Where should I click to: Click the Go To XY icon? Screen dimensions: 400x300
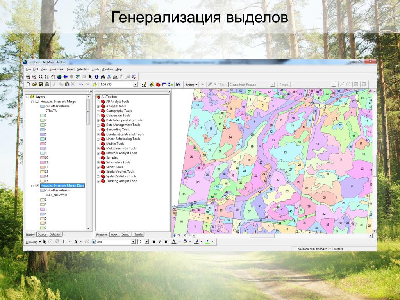coord(109,77)
